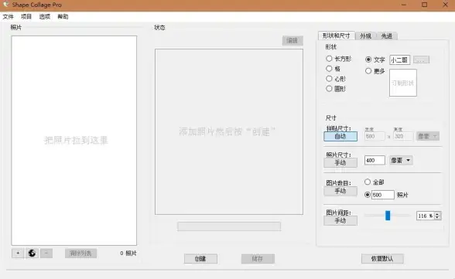Click the collage width 500 field
Viewport: 455px width, 279px height.
click(375, 136)
